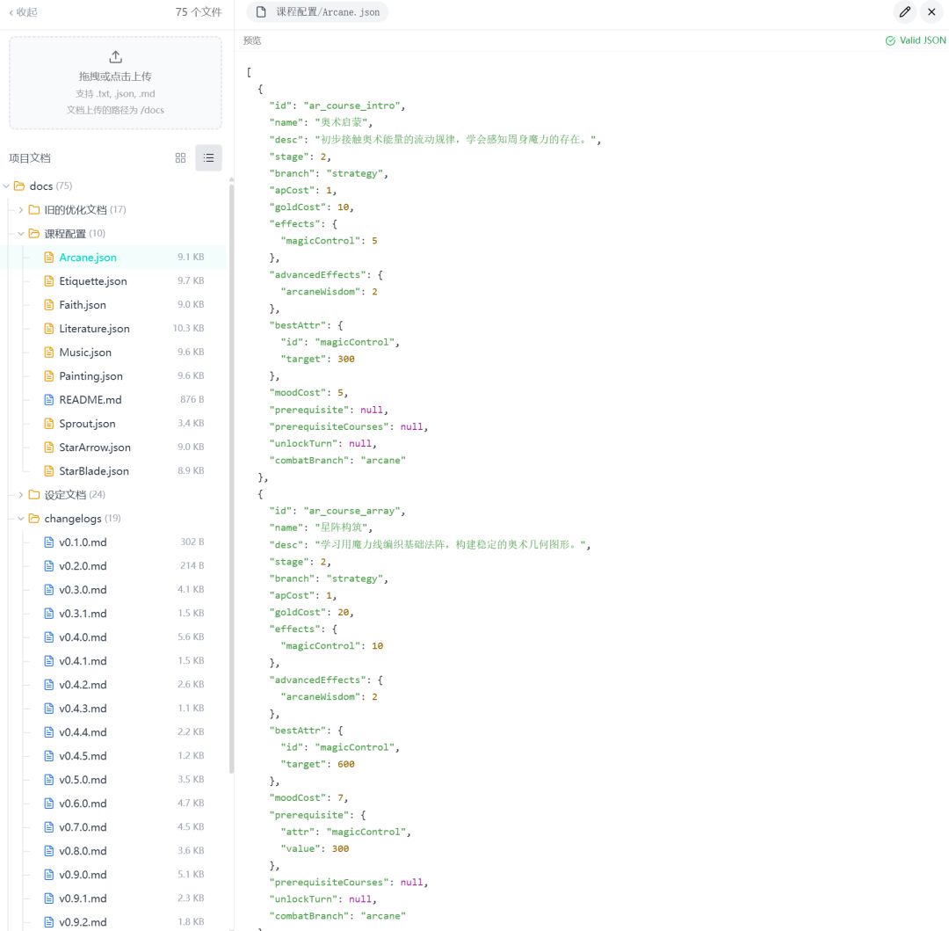Collapse the changelogs folder
The image size is (949, 931).
(21, 518)
